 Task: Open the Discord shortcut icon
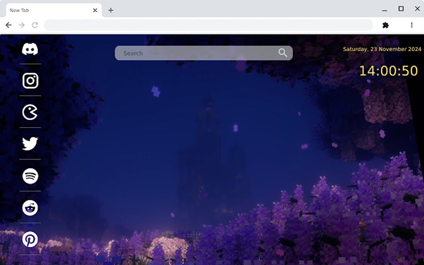click(30, 49)
